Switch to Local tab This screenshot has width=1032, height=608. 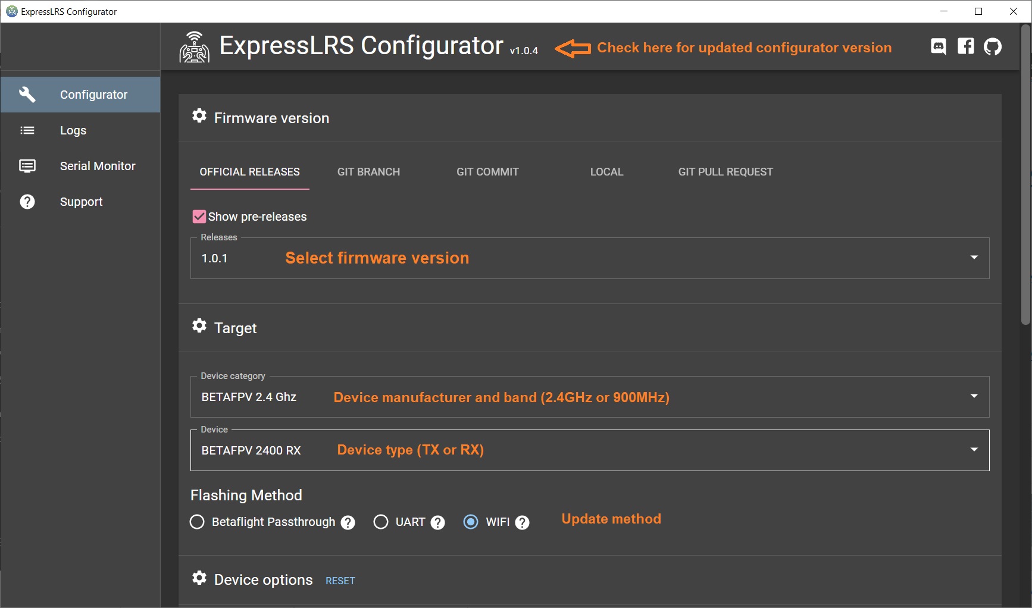[x=607, y=172]
